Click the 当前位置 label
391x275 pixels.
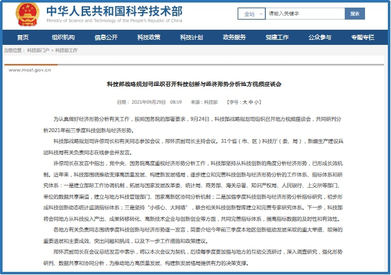click(x=14, y=51)
